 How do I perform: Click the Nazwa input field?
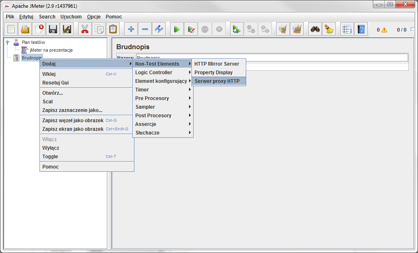pyautogui.click(x=272, y=57)
